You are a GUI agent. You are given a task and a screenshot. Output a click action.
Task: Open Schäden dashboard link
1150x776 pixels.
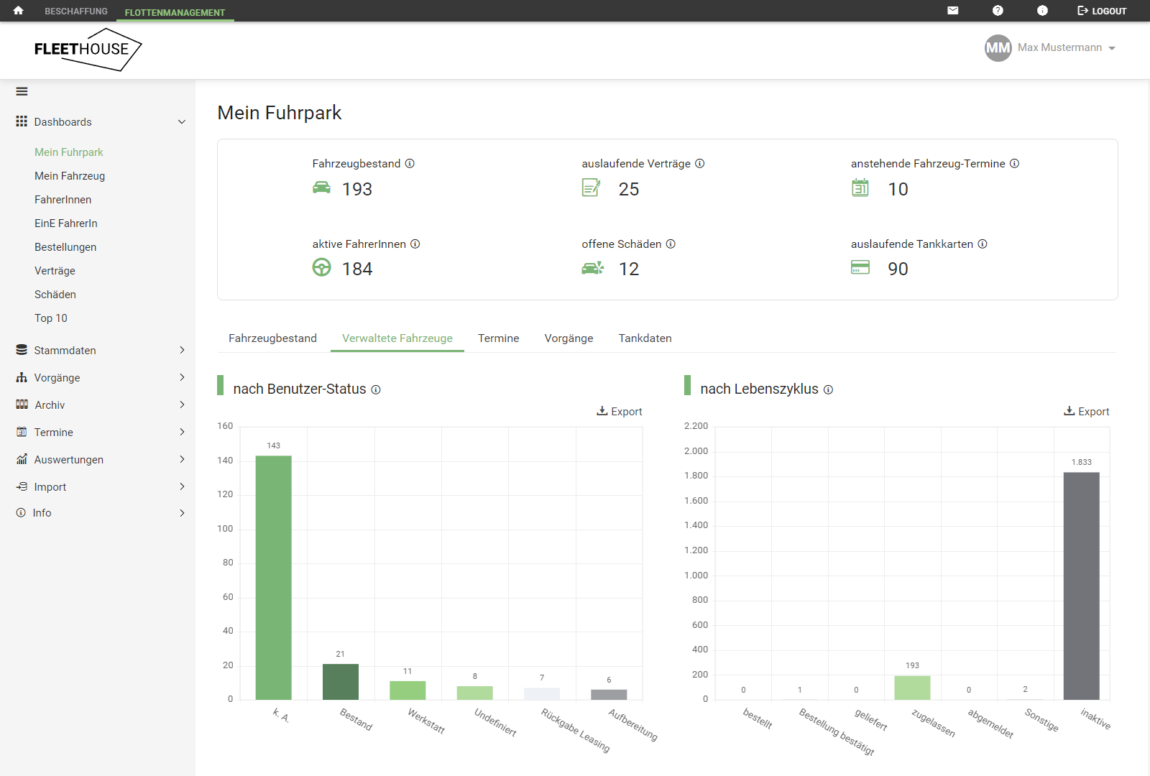click(55, 295)
